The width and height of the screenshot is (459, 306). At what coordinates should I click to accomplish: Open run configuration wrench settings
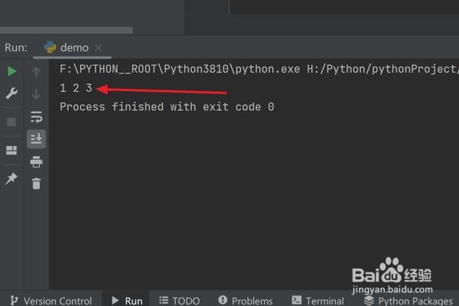point(11,93)
